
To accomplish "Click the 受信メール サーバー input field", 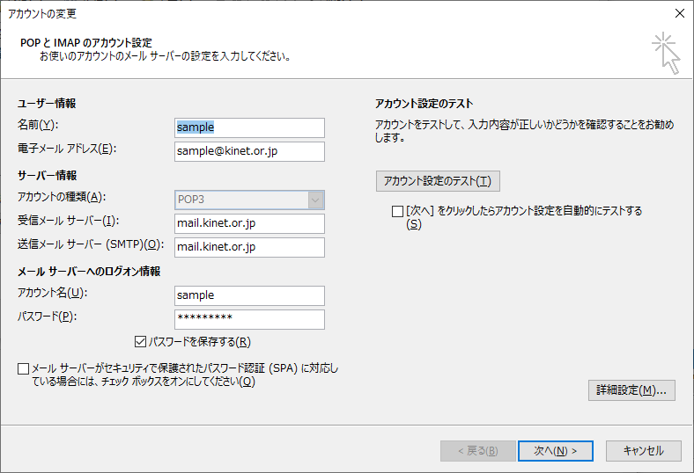I will (249, 223).
